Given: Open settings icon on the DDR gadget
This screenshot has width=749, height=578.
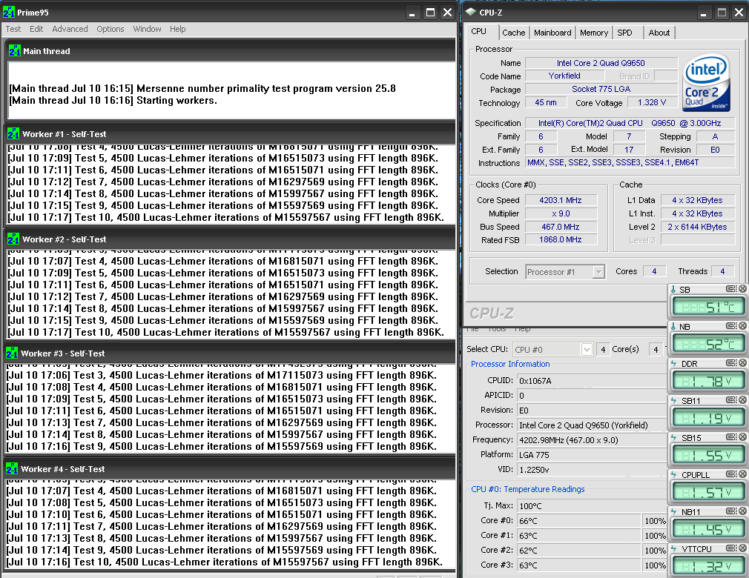Looking at the screenshot, I should click(731, 363).
